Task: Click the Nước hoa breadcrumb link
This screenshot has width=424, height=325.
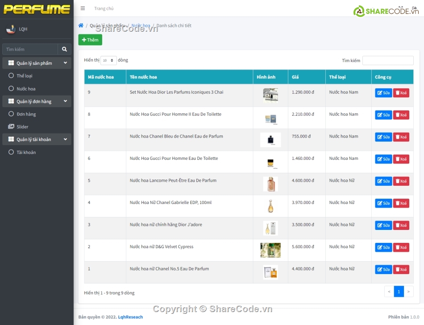Action: (141, 26)
